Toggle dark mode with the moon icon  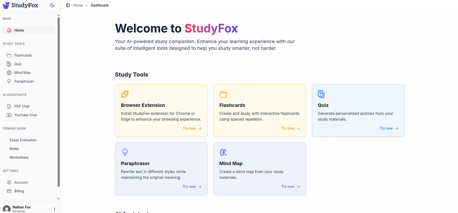pos(52,5)
